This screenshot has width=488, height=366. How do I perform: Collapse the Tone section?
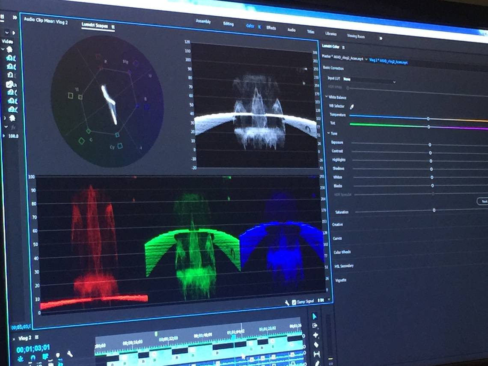click(x=329, y=133)
